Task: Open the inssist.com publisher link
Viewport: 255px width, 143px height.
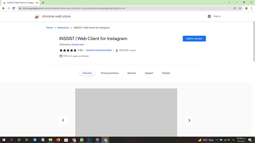Action: pos(77,44)
